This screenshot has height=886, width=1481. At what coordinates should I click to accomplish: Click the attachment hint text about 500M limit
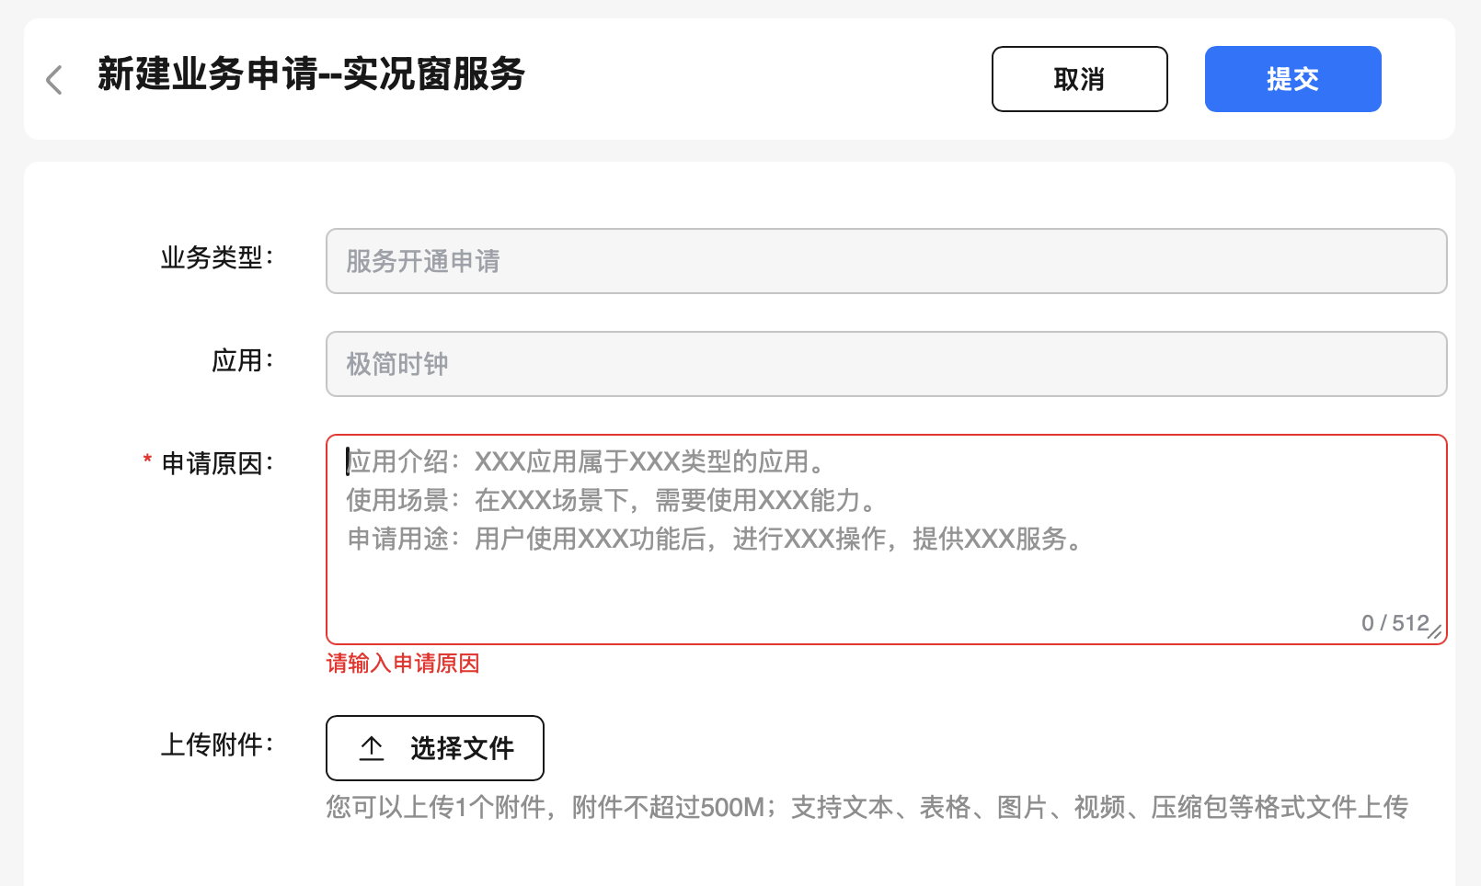coord(867,808)
